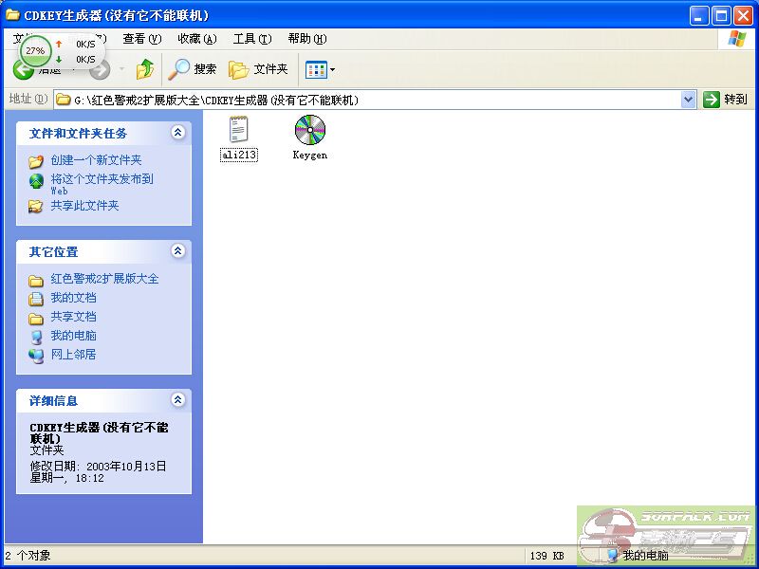Viewport: 759px width, 569px height.
Task: Open the Search (搜索) toolbar button
Action: tap(193, 69)
